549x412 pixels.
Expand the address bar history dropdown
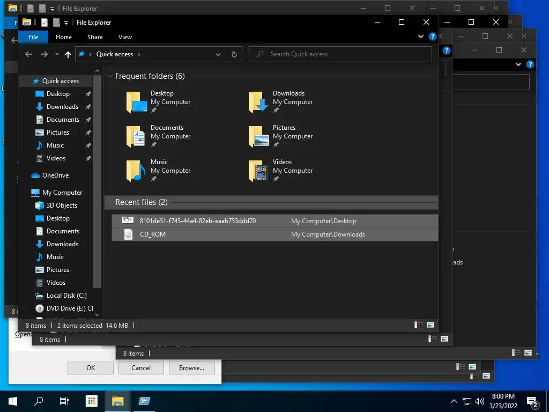tap(218, 55)
